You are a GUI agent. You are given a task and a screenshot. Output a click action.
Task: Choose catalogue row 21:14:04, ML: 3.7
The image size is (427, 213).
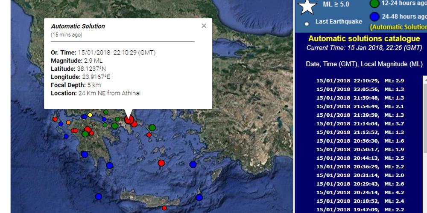[360, 124]
